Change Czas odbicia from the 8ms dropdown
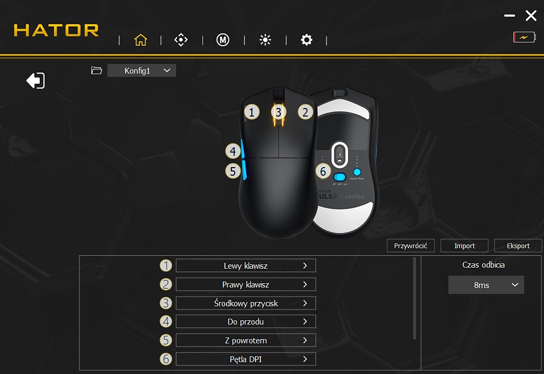Image resolution: width=544 pixels, height=374 pixels. pos(485,285)
